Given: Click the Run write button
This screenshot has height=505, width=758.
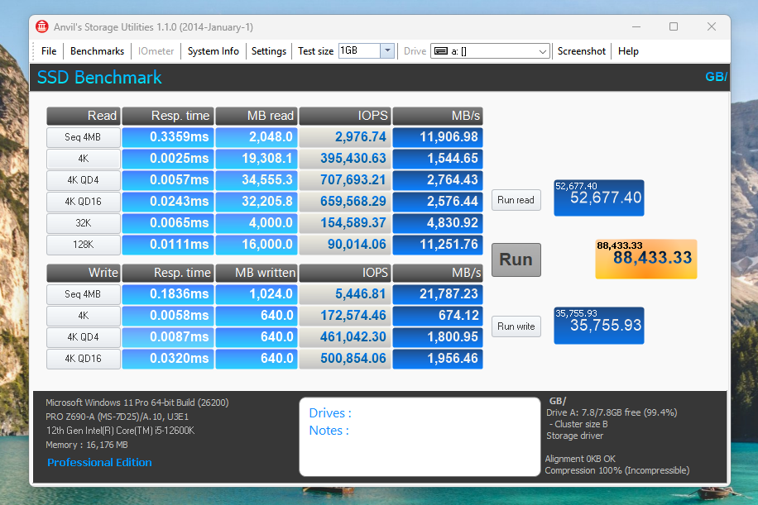Looking at the screenshot, I should point(516,326).
